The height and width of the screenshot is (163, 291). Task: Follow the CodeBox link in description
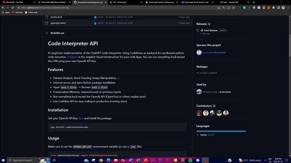click(x=72, y=57)
